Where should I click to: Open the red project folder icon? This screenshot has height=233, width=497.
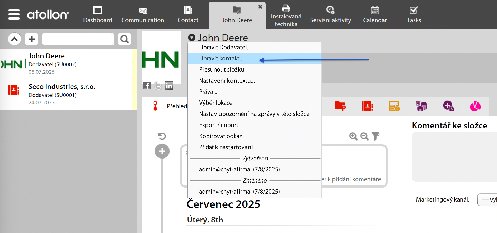coord(340,106)
